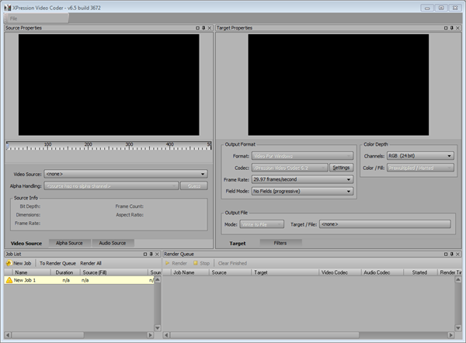The width and height of the screenshot is (466, 343).
Task: Click the Source column header in Render Queue
Action: pos(231,272)
